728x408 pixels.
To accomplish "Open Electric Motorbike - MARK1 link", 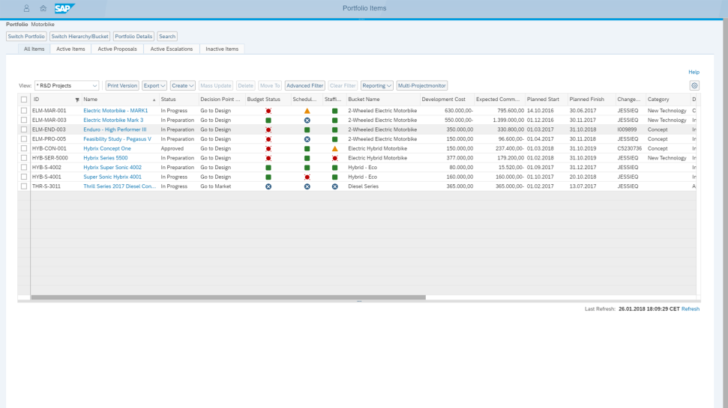I will pos(115,111).
